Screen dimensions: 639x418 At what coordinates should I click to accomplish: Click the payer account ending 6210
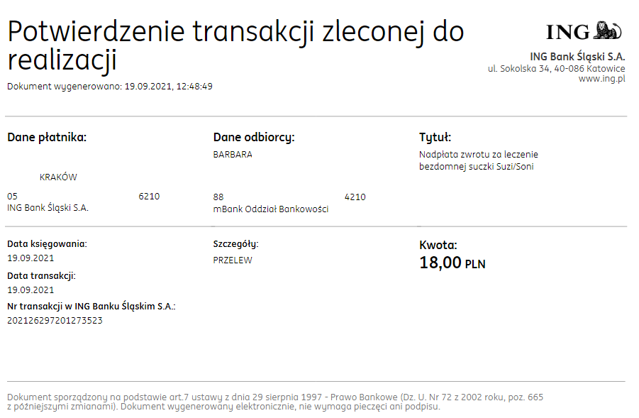click(149, 197)
